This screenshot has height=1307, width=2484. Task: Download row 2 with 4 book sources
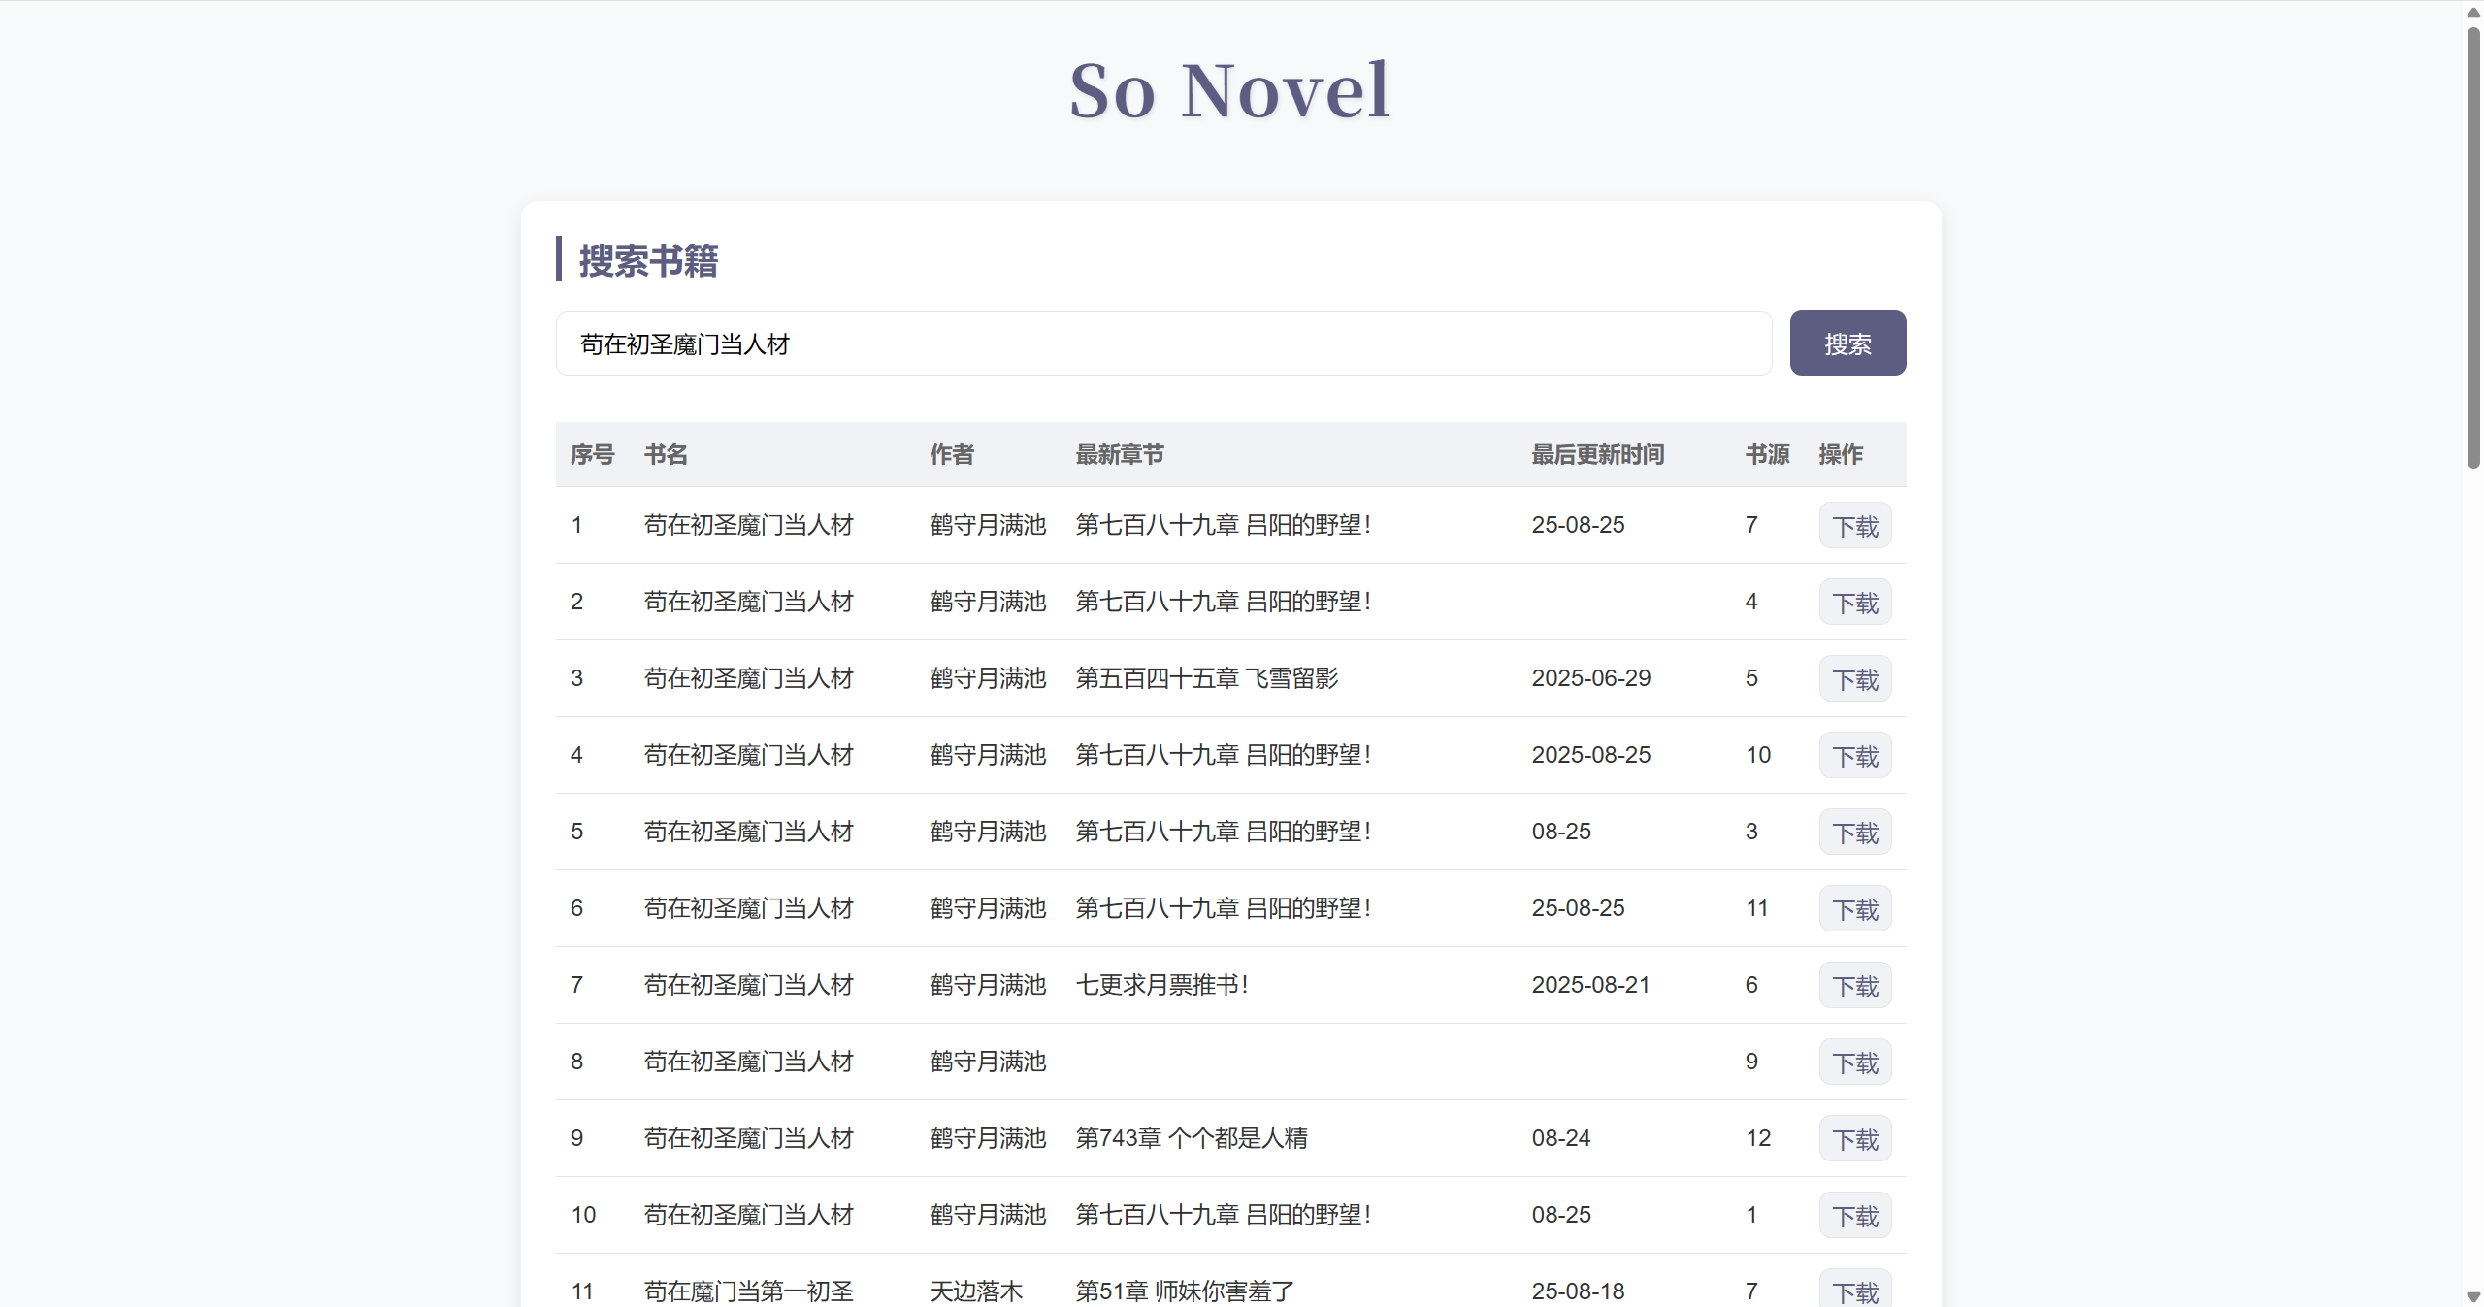[1854, 601]
